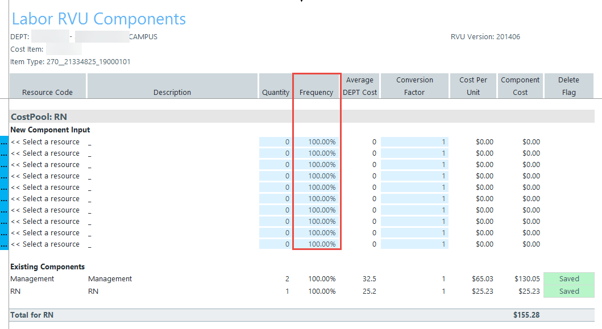This screenshot has width=602, height=329.
Task: Click the 'DEPT:' label
Action: tap(19, 37)
